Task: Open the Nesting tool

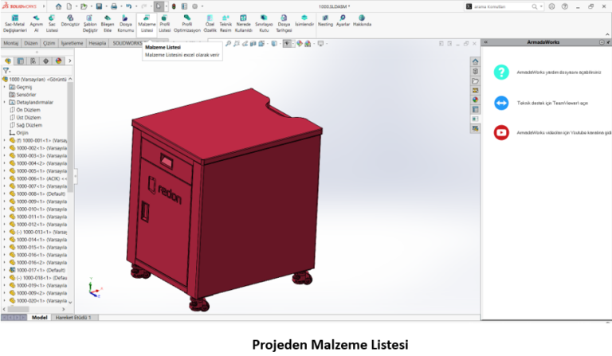Action: click(325, 21)
